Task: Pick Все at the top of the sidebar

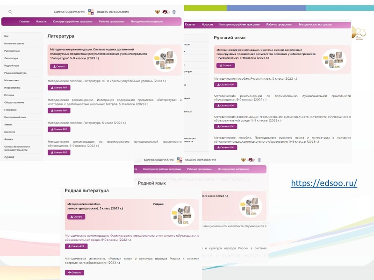Action: pyautogui.click(x=7, y=36)
